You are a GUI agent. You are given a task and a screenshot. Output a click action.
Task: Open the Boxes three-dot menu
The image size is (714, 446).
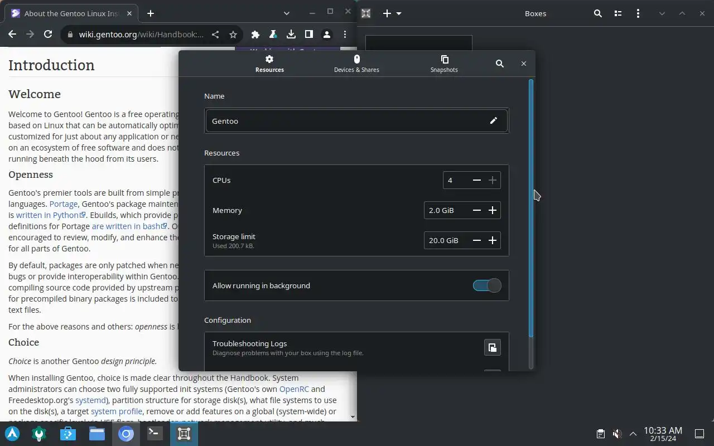point(638,13)
